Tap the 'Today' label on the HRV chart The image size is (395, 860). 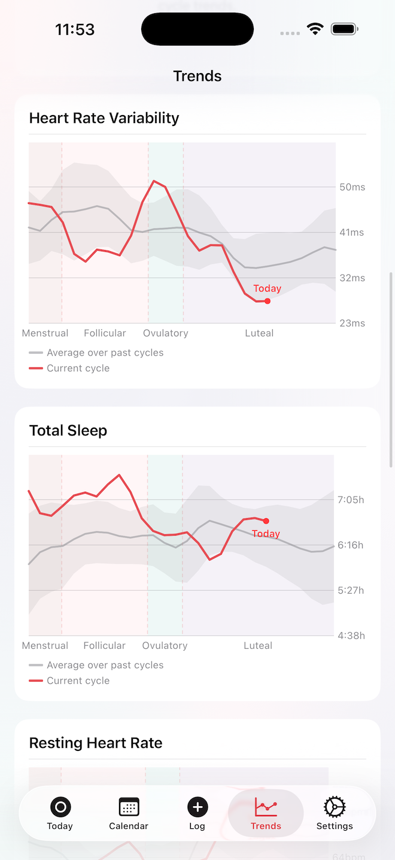coord(267,288)
